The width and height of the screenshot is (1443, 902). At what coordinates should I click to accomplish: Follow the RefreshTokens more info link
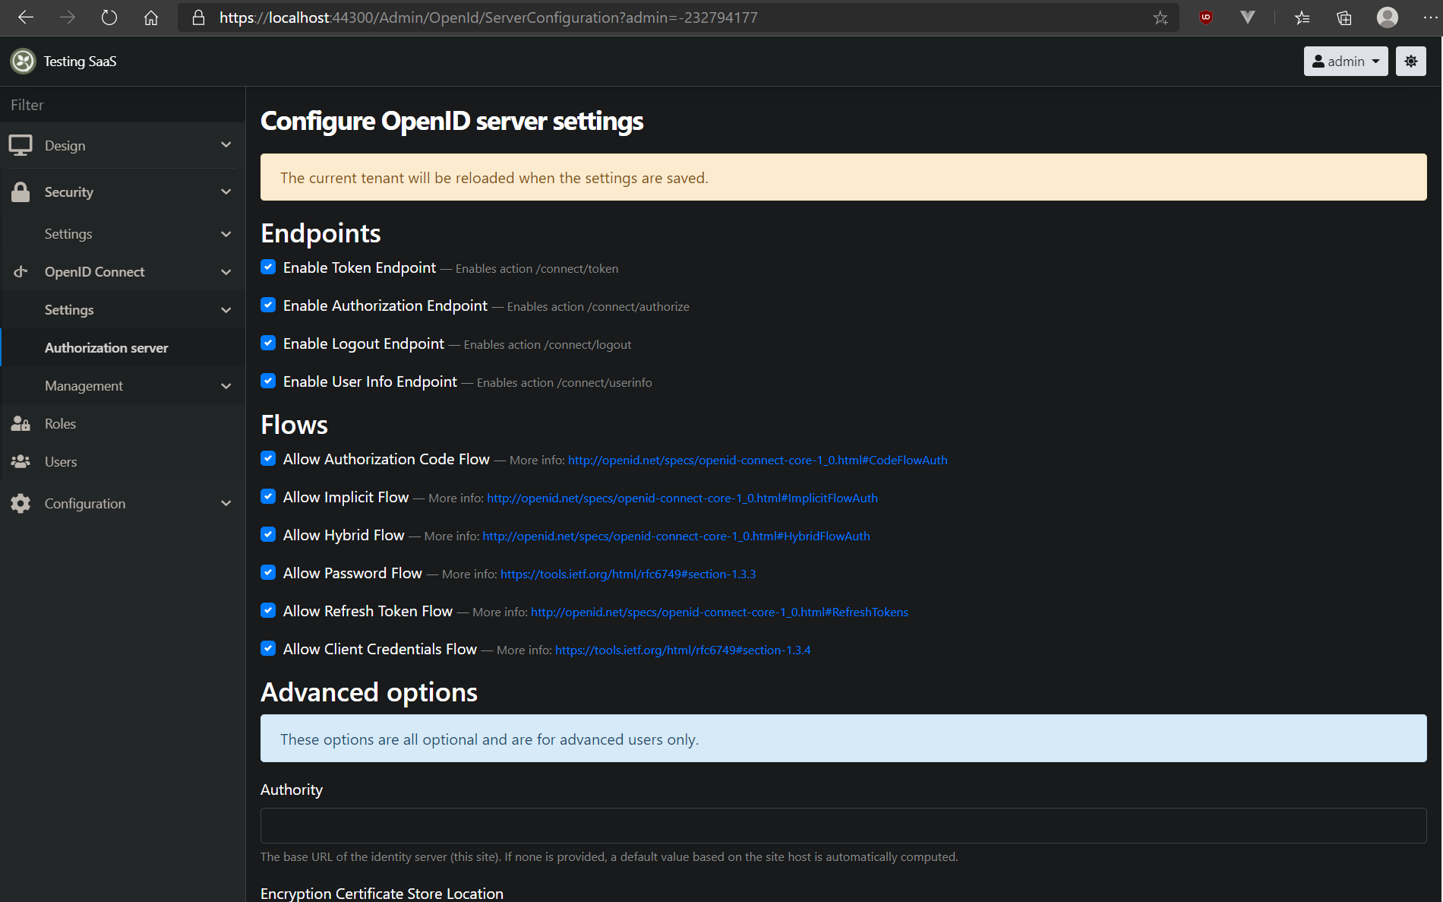point(719,612)
